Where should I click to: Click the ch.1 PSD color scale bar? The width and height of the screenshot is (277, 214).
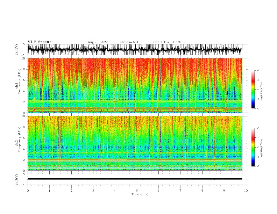tap(253, 90)
